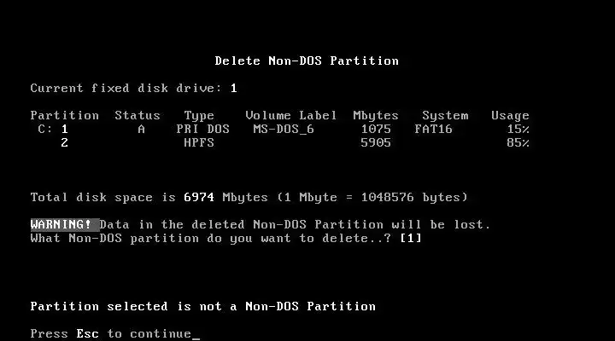Viewport: 615px width, 341px height.
Task: Click the 'Delete Non-DOS Partition' title
Action: (307, 61)
